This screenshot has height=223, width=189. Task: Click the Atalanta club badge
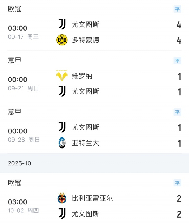tap(62, 143)
